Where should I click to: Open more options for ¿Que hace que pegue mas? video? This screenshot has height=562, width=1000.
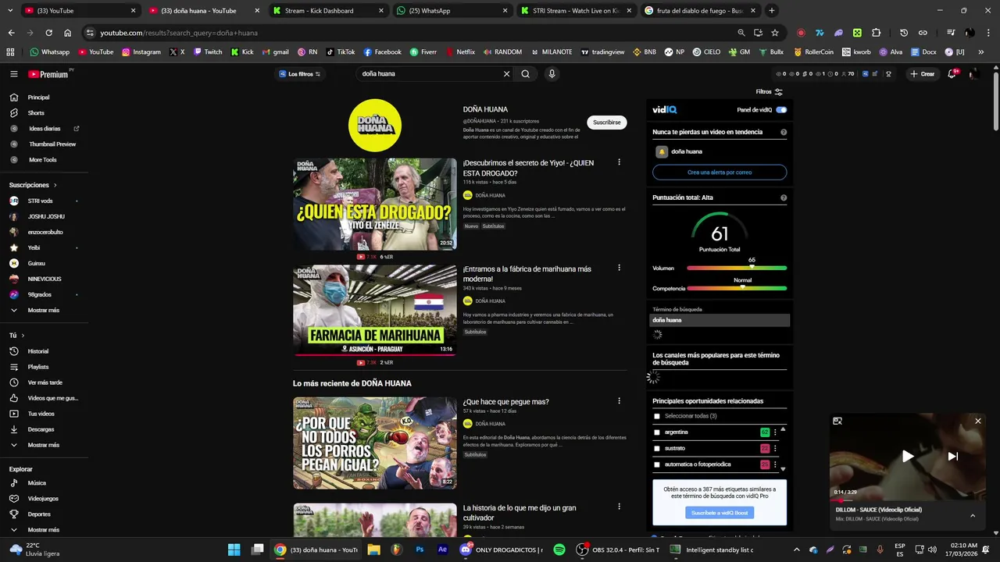tap(619, 401)
